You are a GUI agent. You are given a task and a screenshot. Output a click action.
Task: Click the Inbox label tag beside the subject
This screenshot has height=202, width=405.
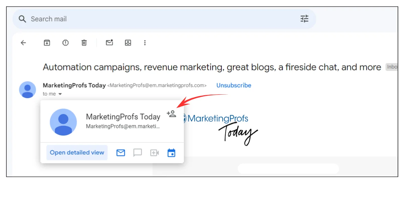pos(392,67)
